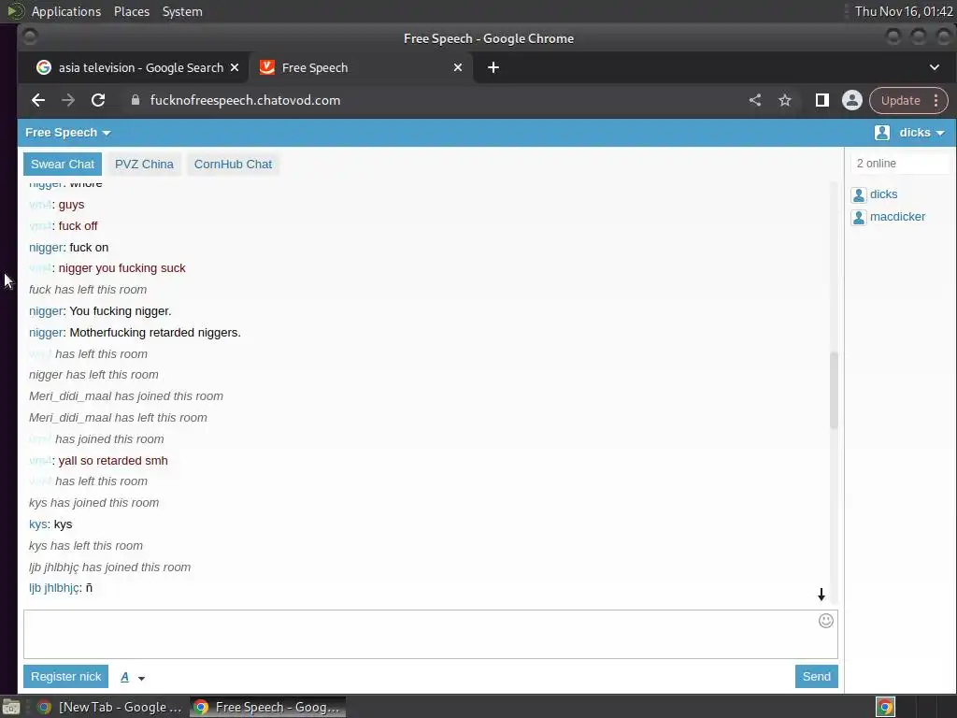Screen dimensions: 957x718
Task: View site info via padlock icon
Action: (136, 100)
